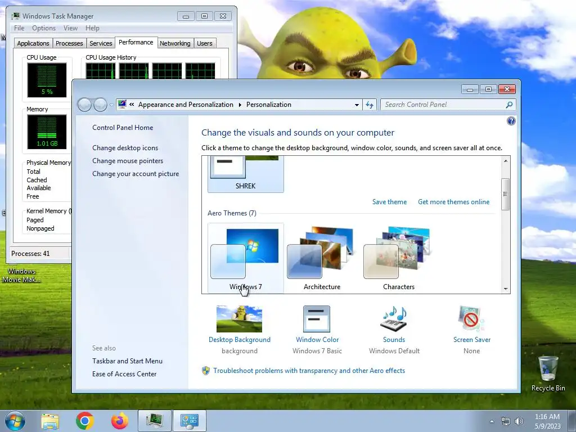Click the search magnifier icon

[x=509, y=105]
